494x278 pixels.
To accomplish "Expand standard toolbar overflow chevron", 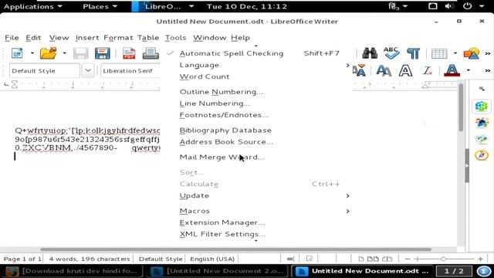I will (488, 53).
